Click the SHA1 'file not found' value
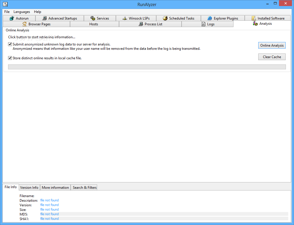This screenshot has width=294, height=225. coord(50,219)
